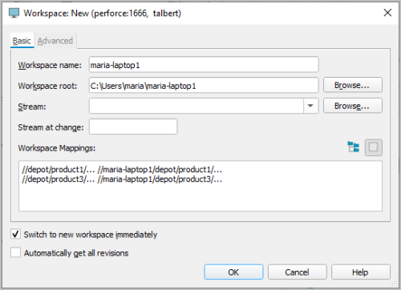Switch Workspace Mappings to tree view icon
Image resolution: width=401 pixels, height=290 pixels.
point(354,147)
